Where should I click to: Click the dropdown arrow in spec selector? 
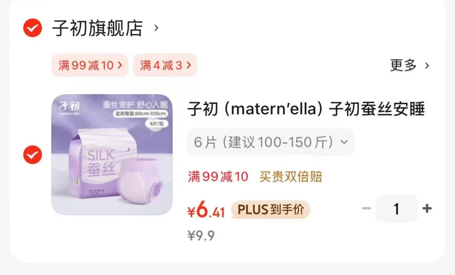tap(344, 142)
